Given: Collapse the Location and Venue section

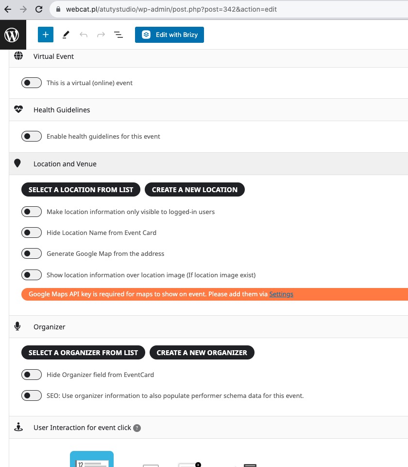Looking at the screenshot, I should (x=208, y=164).
